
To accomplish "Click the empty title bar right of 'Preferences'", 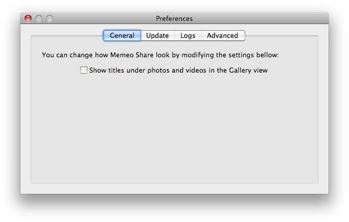I will pyautogui.click(x=257, y=18).
